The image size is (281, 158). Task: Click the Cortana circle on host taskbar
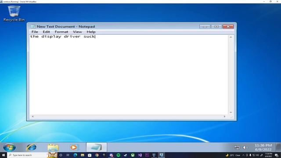[x=61, y=155]
